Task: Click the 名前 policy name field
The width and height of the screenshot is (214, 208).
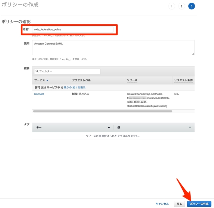Action: [x=73, y=29]
